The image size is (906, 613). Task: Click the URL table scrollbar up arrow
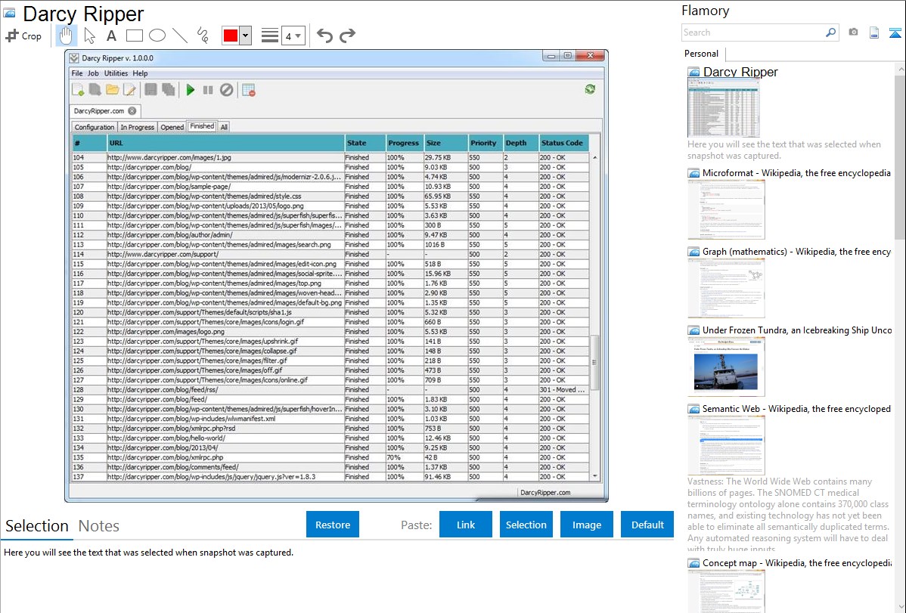click(594, 157)
